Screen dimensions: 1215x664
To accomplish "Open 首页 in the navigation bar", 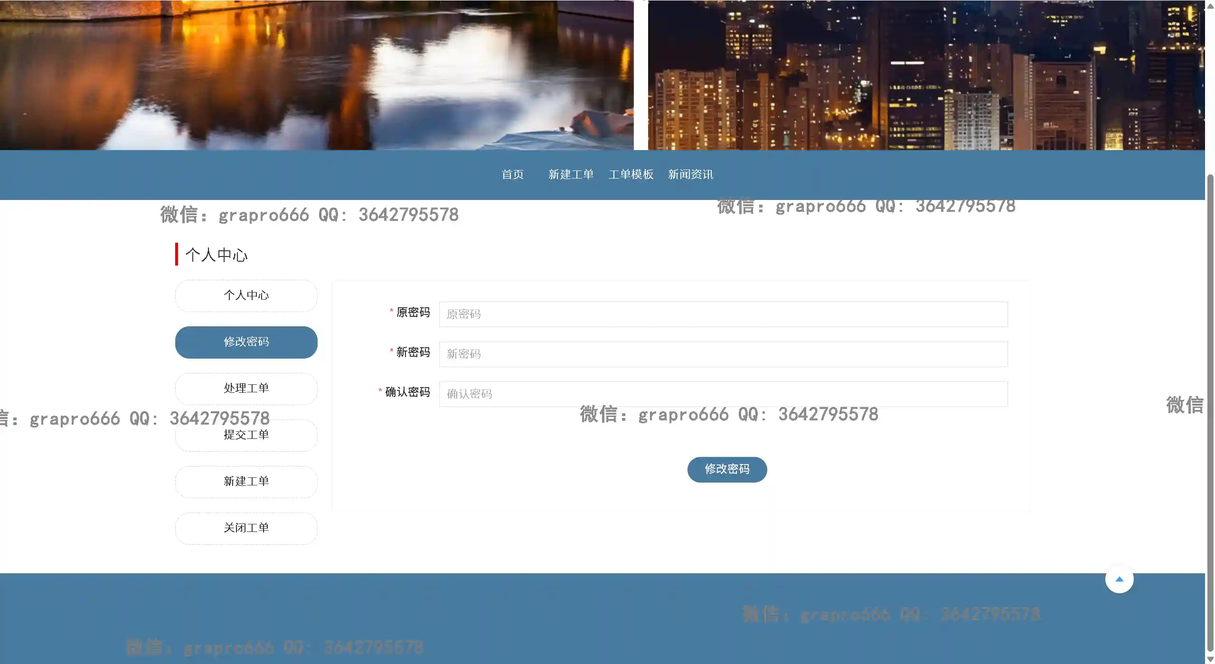I will (512, 174).
